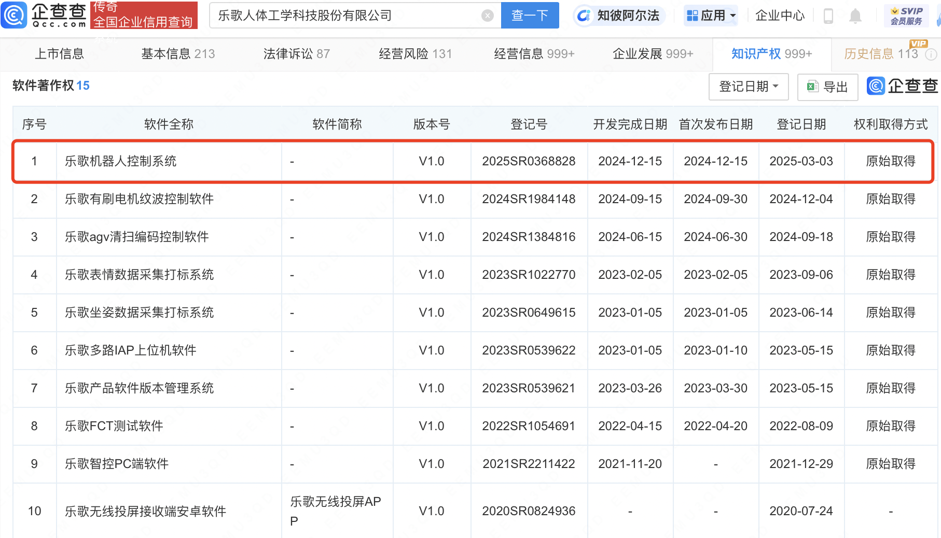
Task: Click the info icon beside 历史信息
Action: (932, 54)
